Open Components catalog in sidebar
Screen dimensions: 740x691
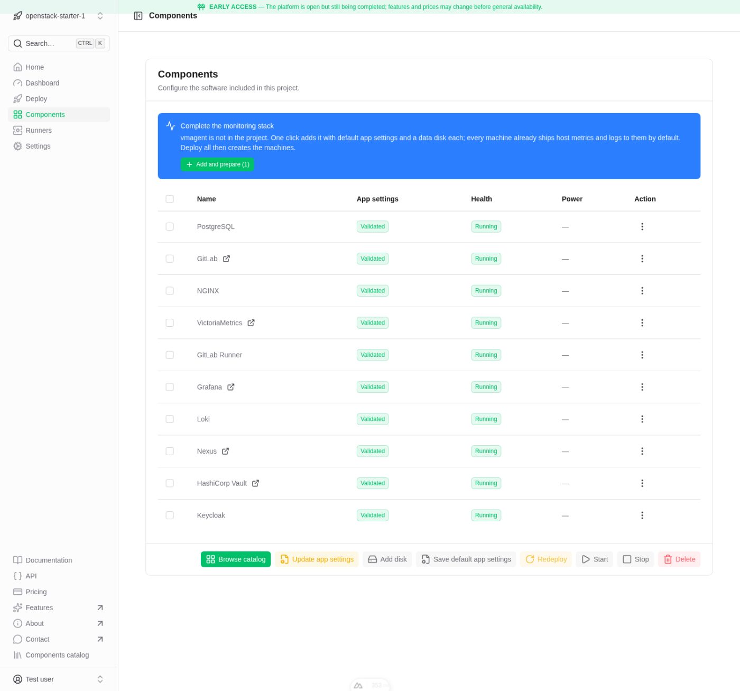[59, 656]
